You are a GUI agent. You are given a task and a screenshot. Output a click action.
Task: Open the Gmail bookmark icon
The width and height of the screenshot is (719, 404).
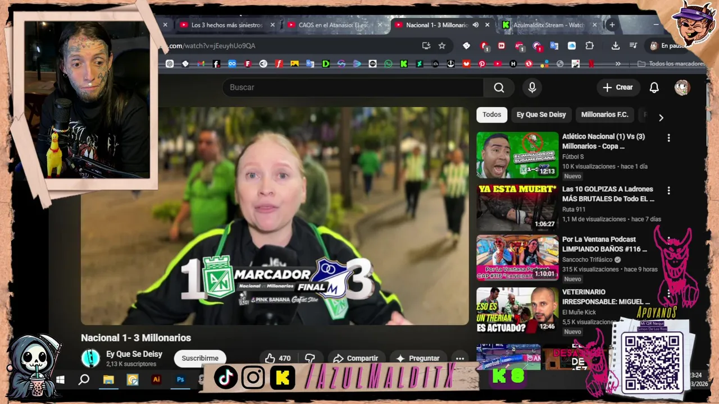click(x=201, y=64)
